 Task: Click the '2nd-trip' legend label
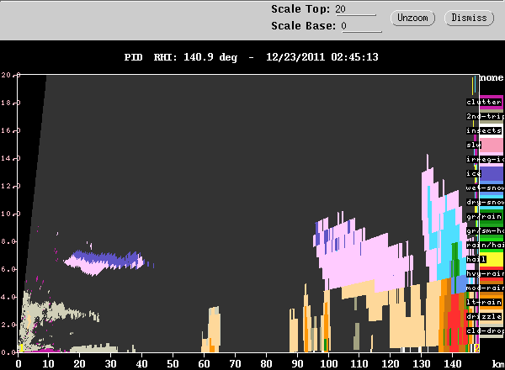pos(485,116)
